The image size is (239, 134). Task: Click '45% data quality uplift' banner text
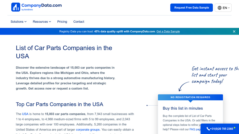[x=125, y=32]
